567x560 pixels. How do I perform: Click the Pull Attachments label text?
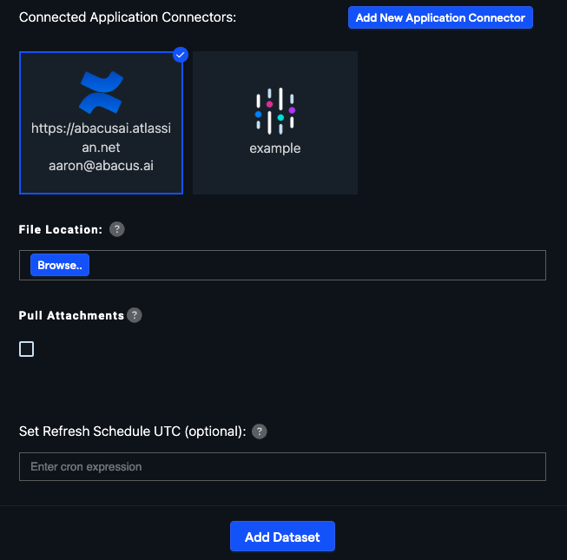[x=71, y=315]
